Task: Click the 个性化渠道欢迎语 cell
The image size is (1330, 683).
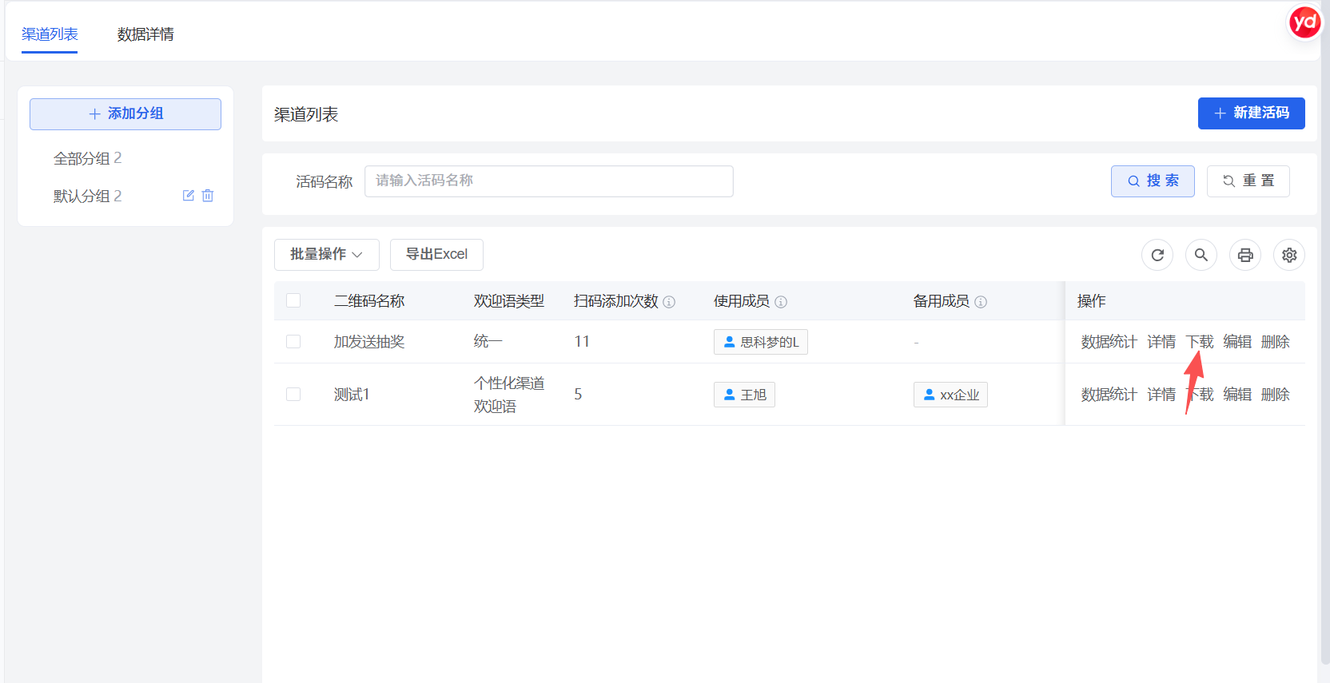Action: (x=509, y=395)
